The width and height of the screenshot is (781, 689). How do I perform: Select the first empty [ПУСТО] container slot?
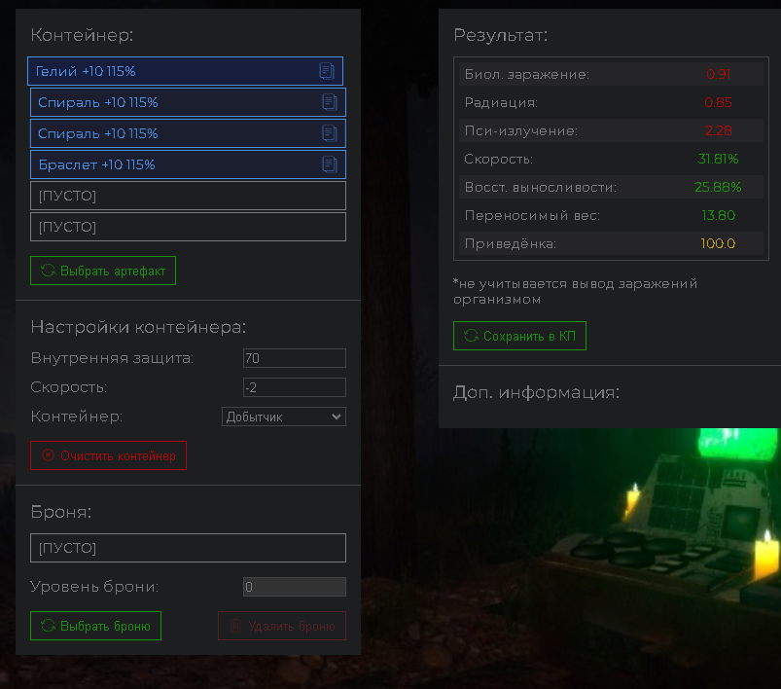tap(188, 196)
